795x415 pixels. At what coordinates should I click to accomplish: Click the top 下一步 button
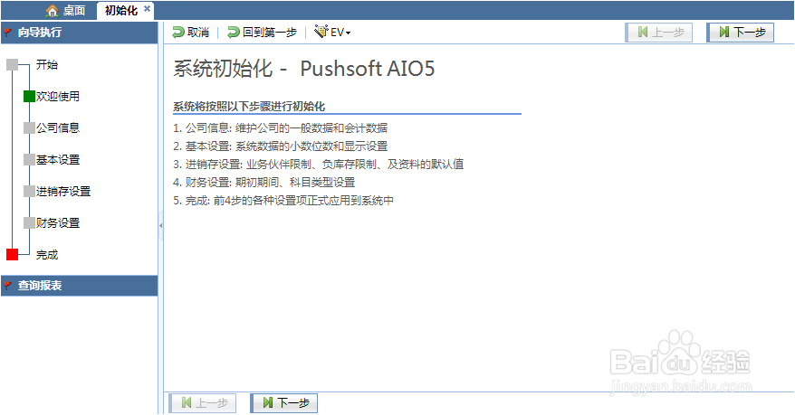click(x=741, y=33)
